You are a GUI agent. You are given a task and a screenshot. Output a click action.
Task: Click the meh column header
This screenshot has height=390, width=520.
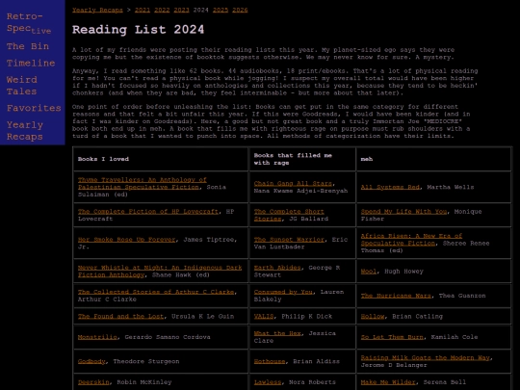tap(367, 159)
